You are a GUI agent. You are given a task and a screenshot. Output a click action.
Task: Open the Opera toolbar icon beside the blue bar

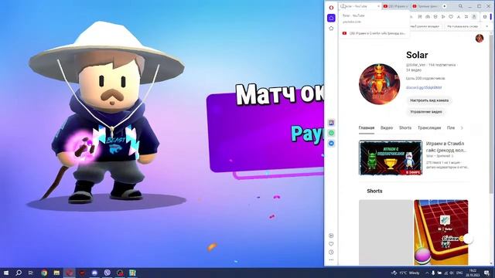[485, 17]
